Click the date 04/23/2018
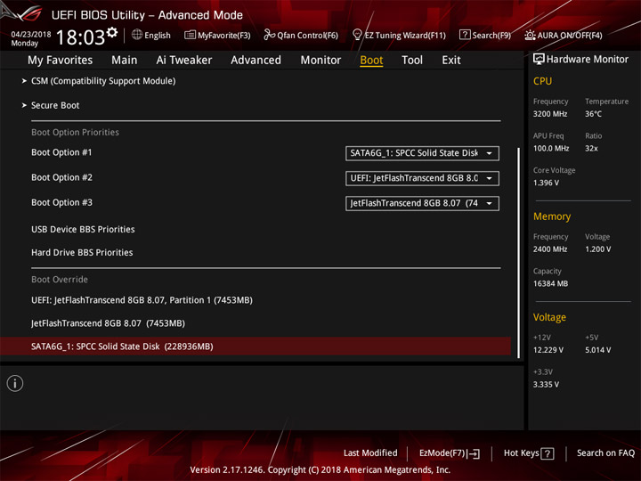This screenshot has width=641, height=481. tap(31, 34)
